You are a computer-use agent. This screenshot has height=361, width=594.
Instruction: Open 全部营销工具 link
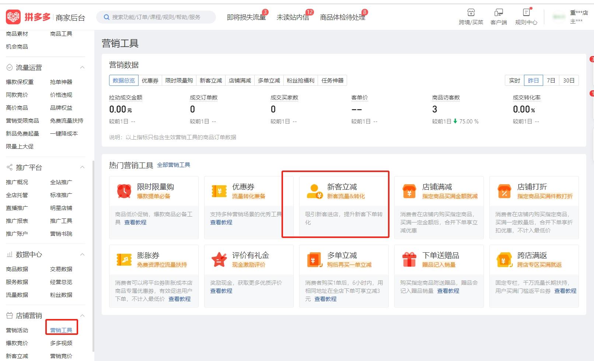click(174, 165)
